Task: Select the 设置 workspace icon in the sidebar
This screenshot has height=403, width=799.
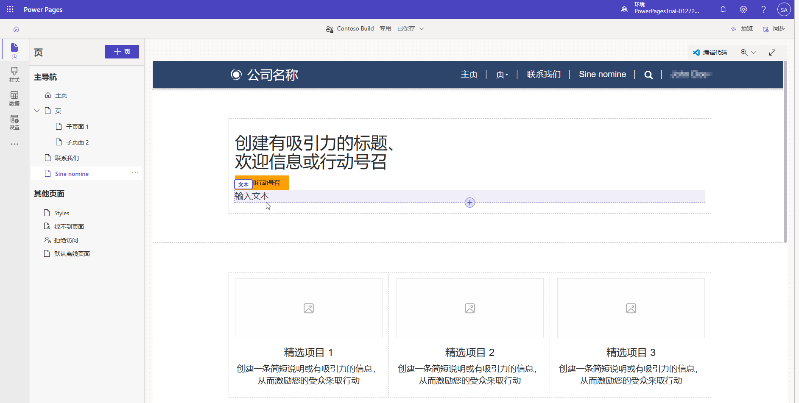Action: pyautogui.click(x=14, y=122)
